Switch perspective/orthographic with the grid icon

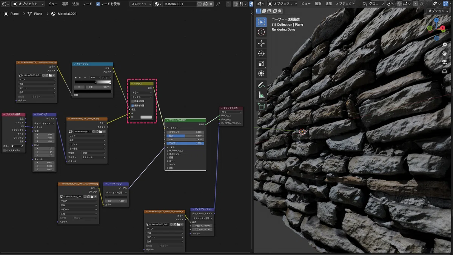[x=445, y=71]
